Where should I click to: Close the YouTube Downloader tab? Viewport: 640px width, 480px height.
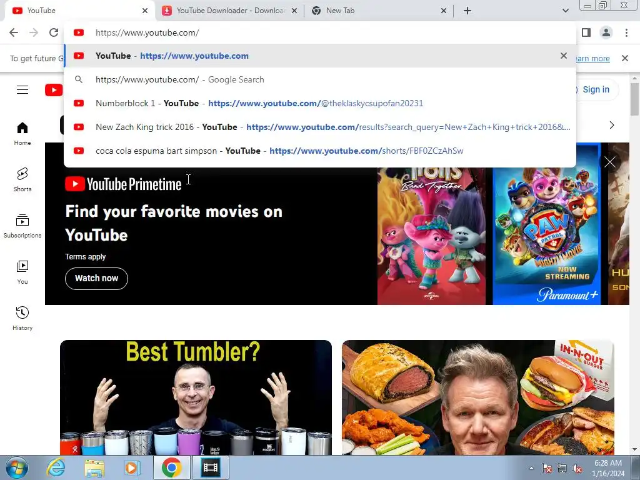point(294,11)
